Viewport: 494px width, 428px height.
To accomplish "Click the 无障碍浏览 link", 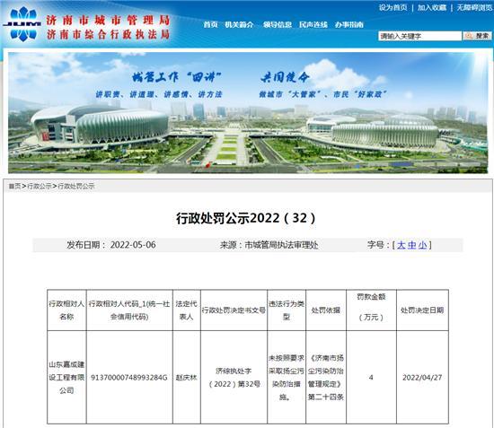I will click(x=474, y=7).
